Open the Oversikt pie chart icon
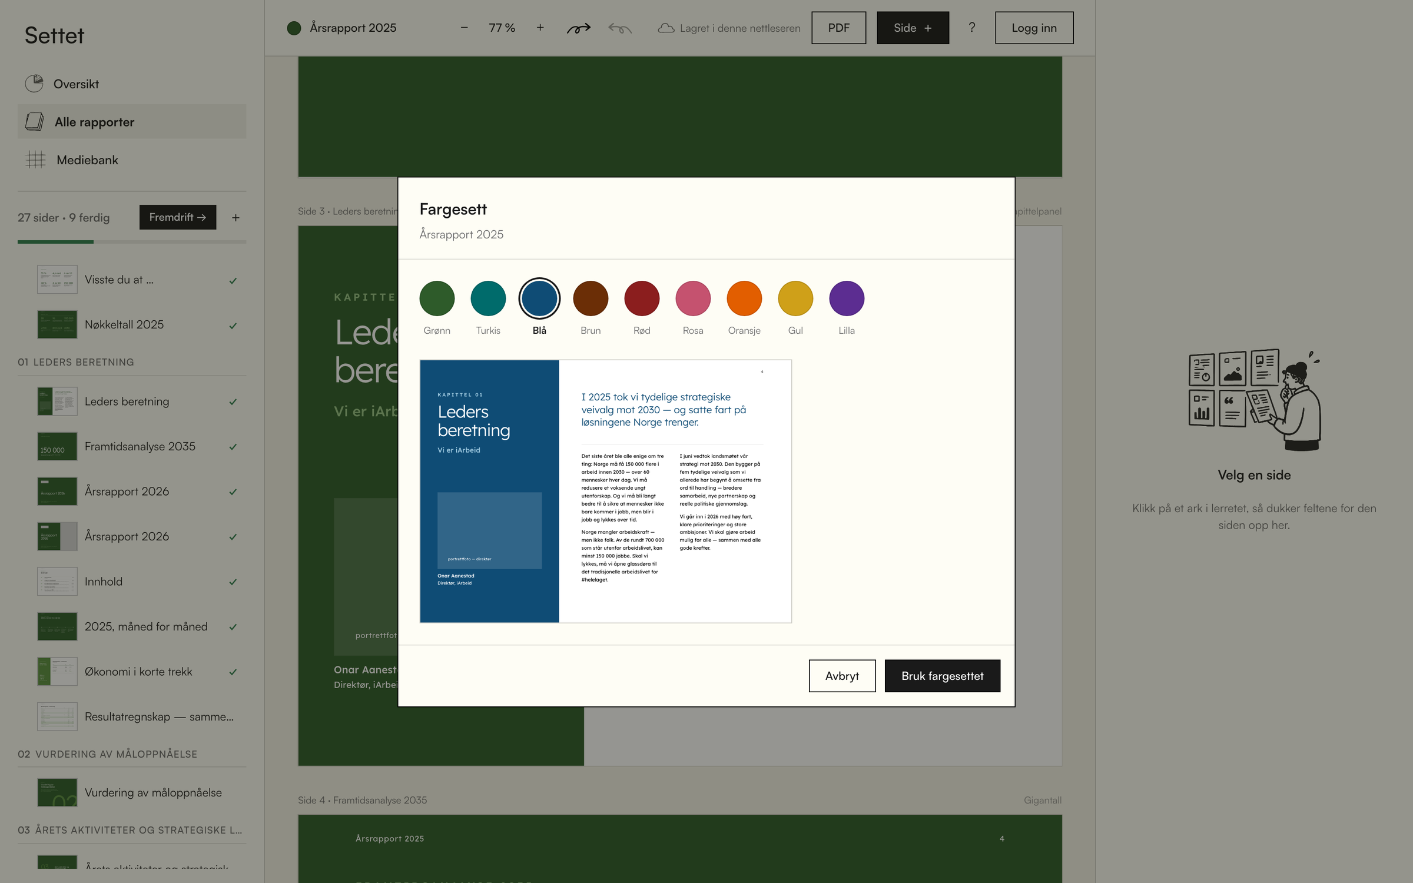The image size is (1413, 883). coord(34,84)
